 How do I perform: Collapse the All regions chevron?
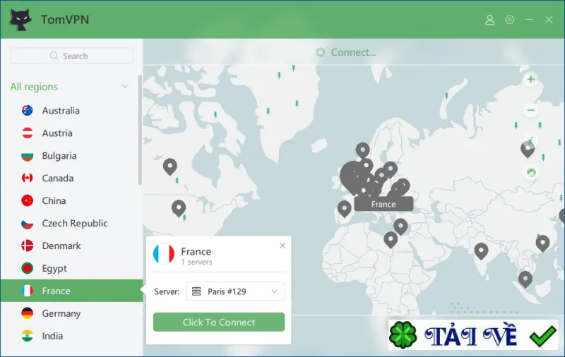tap(125, 86)
